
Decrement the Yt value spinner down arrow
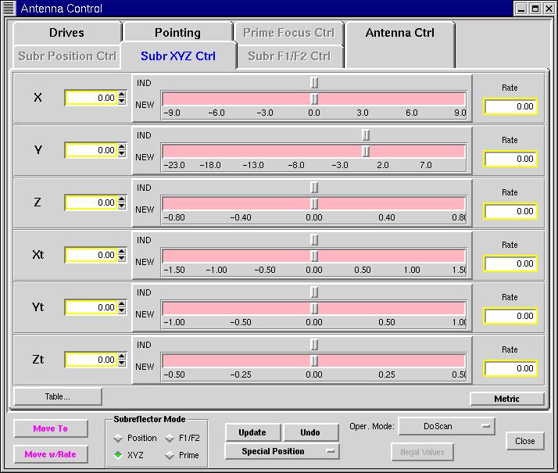point(122,310)
